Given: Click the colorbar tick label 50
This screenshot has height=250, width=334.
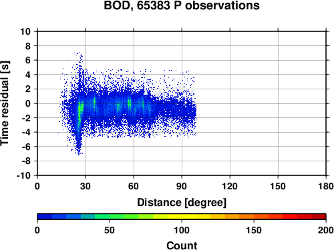Looking at the screenshot, I should (110, 230).
